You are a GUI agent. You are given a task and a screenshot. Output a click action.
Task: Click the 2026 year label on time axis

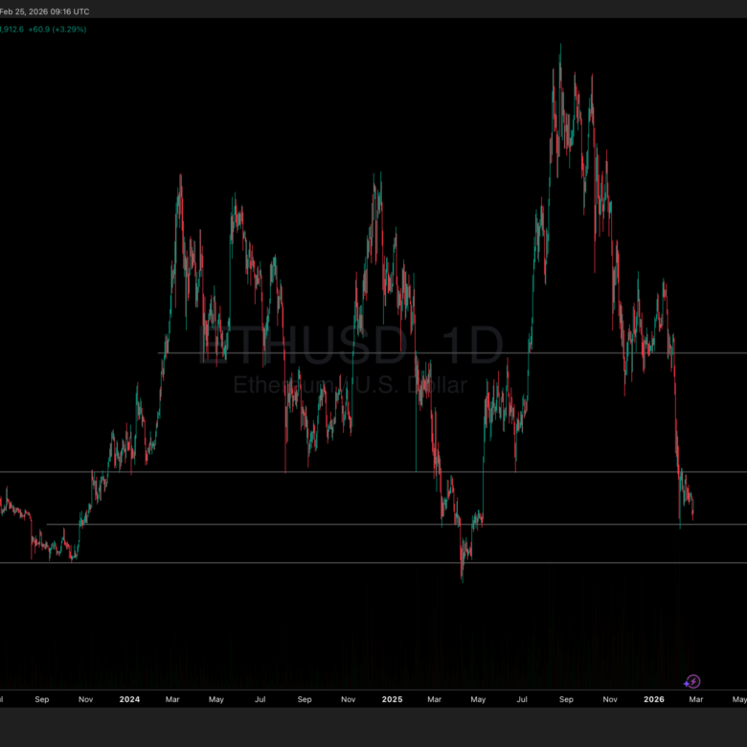point(653,700)
